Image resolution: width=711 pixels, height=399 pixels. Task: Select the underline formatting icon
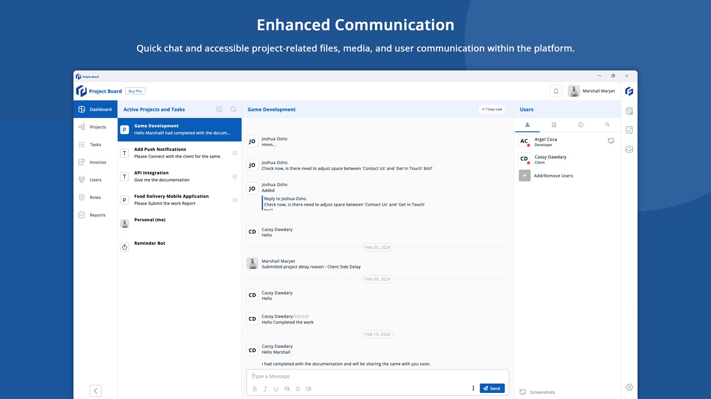(x=275, y=388)
